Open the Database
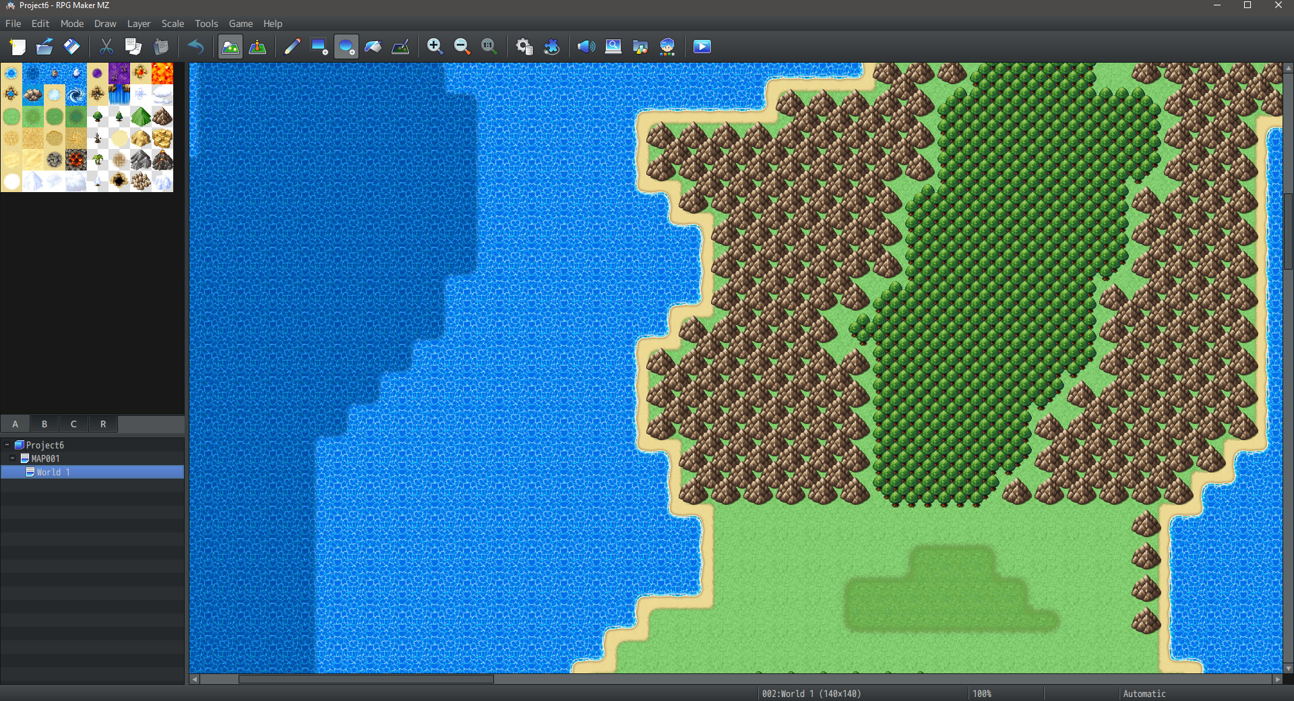The width and height of the screenshot is (1294, 701). click(524, 47)
